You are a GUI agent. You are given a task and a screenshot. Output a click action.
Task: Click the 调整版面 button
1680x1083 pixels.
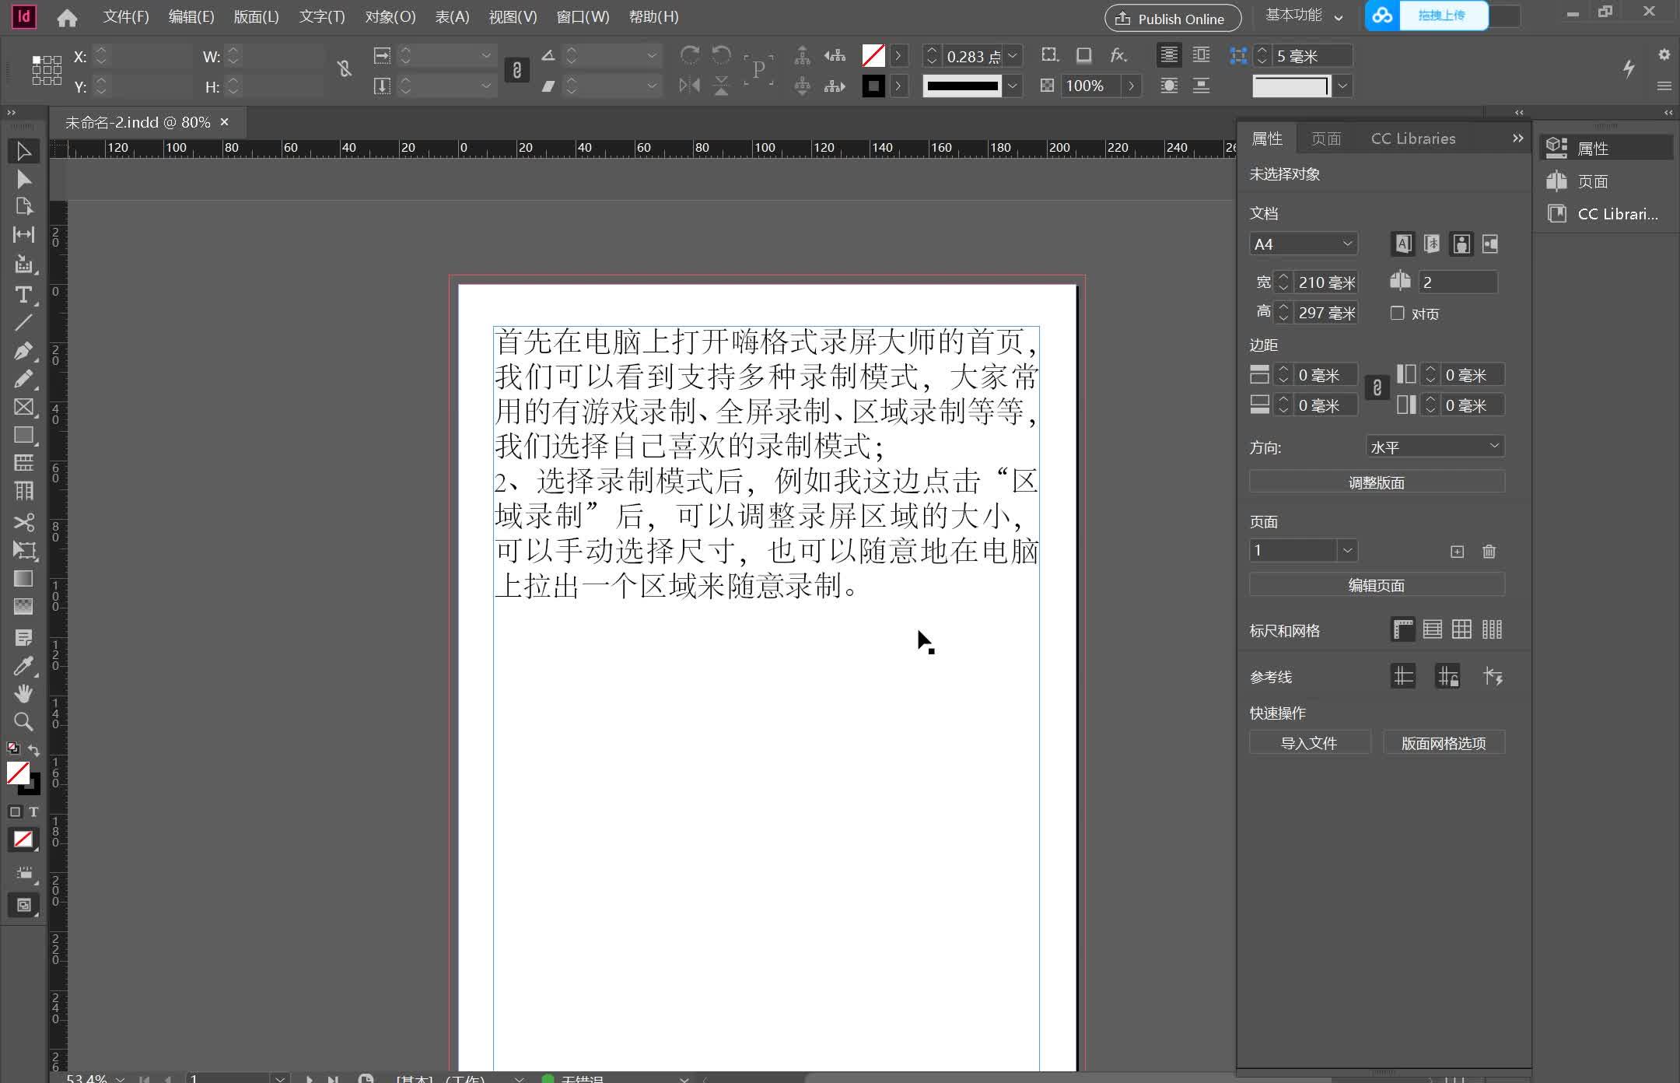[1377, 482]
